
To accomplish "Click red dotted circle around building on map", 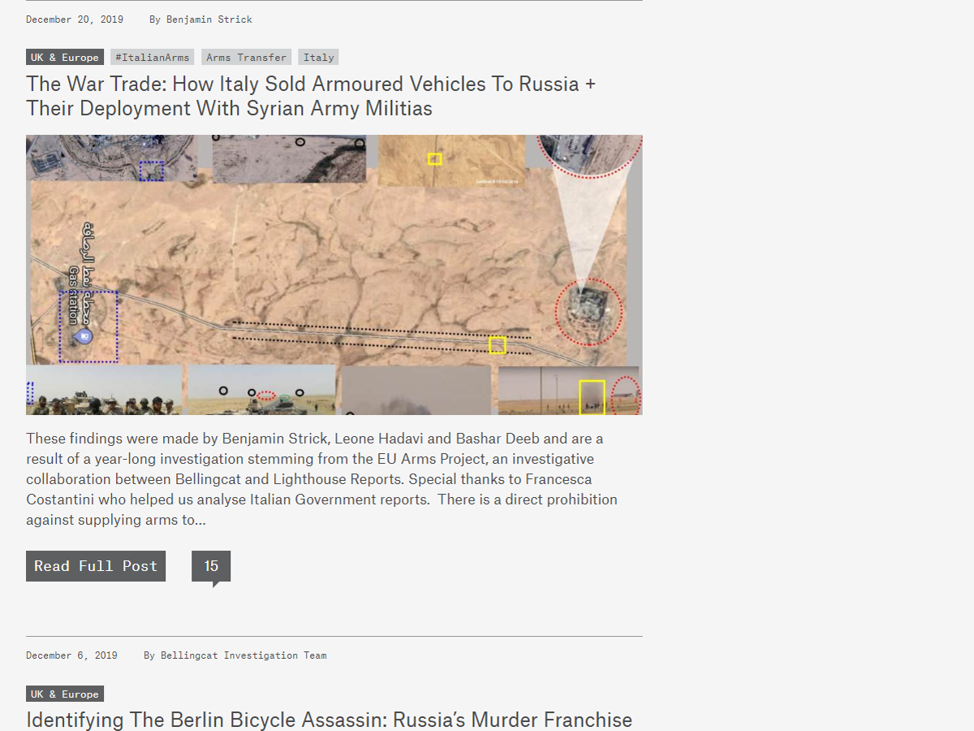I will click(588, 312).
